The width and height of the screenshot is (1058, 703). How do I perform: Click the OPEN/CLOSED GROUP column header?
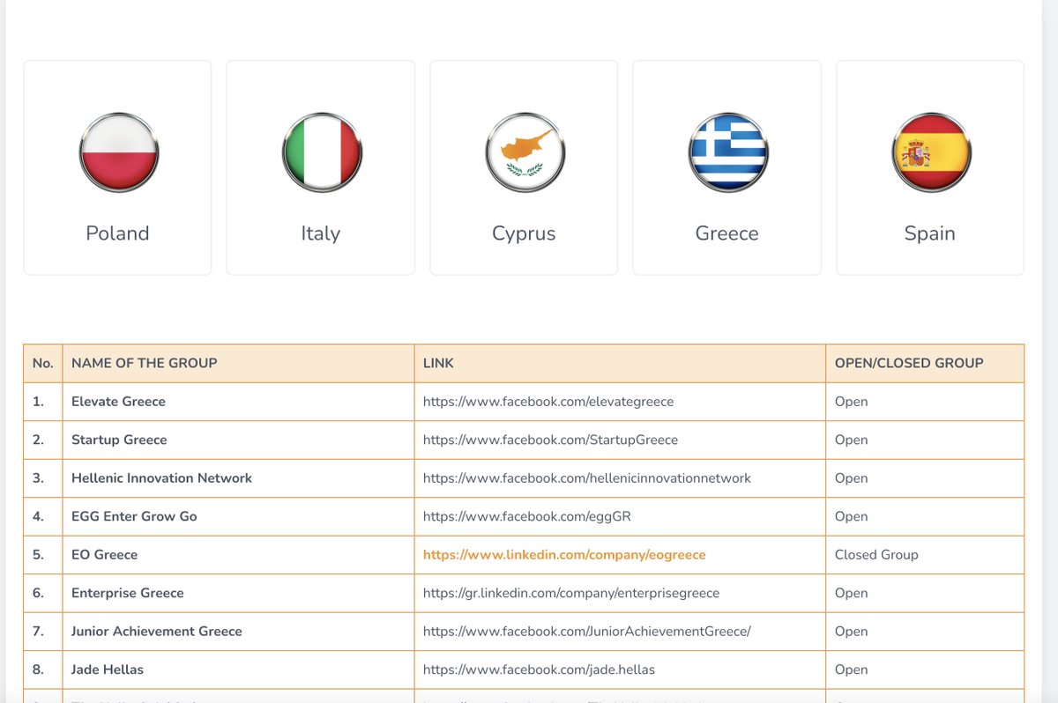pyautogui.click(x=909, y=363)
